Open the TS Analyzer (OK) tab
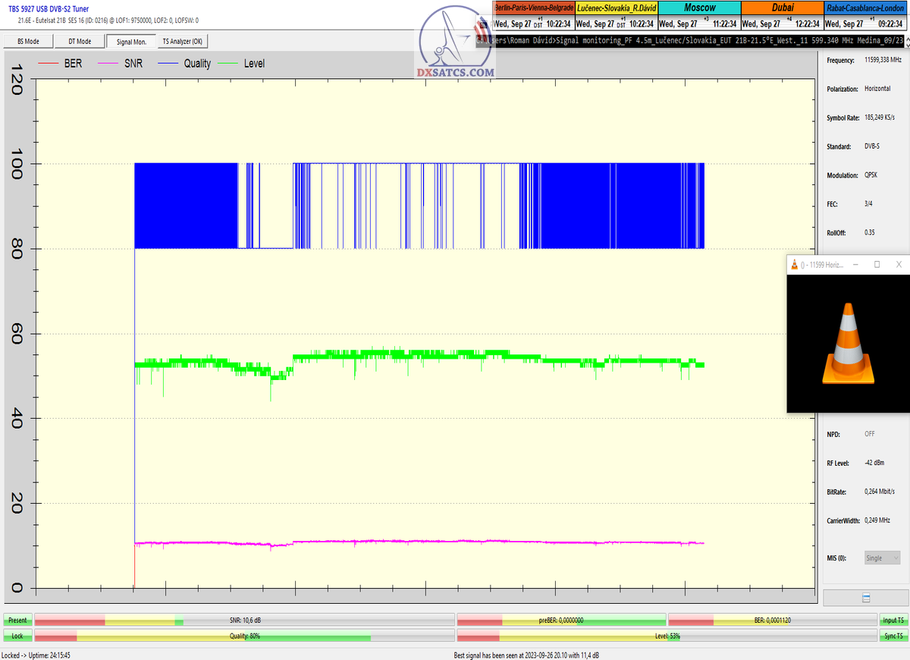The image size is (910, 660). click(182, 42)
